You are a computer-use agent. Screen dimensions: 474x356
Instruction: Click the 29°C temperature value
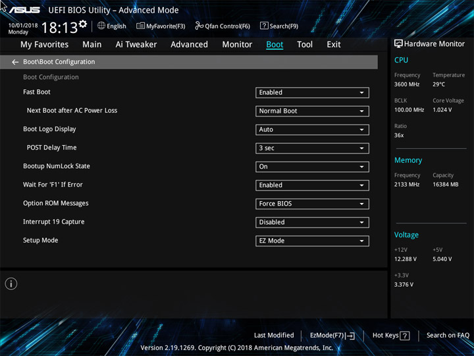point(438,84)
